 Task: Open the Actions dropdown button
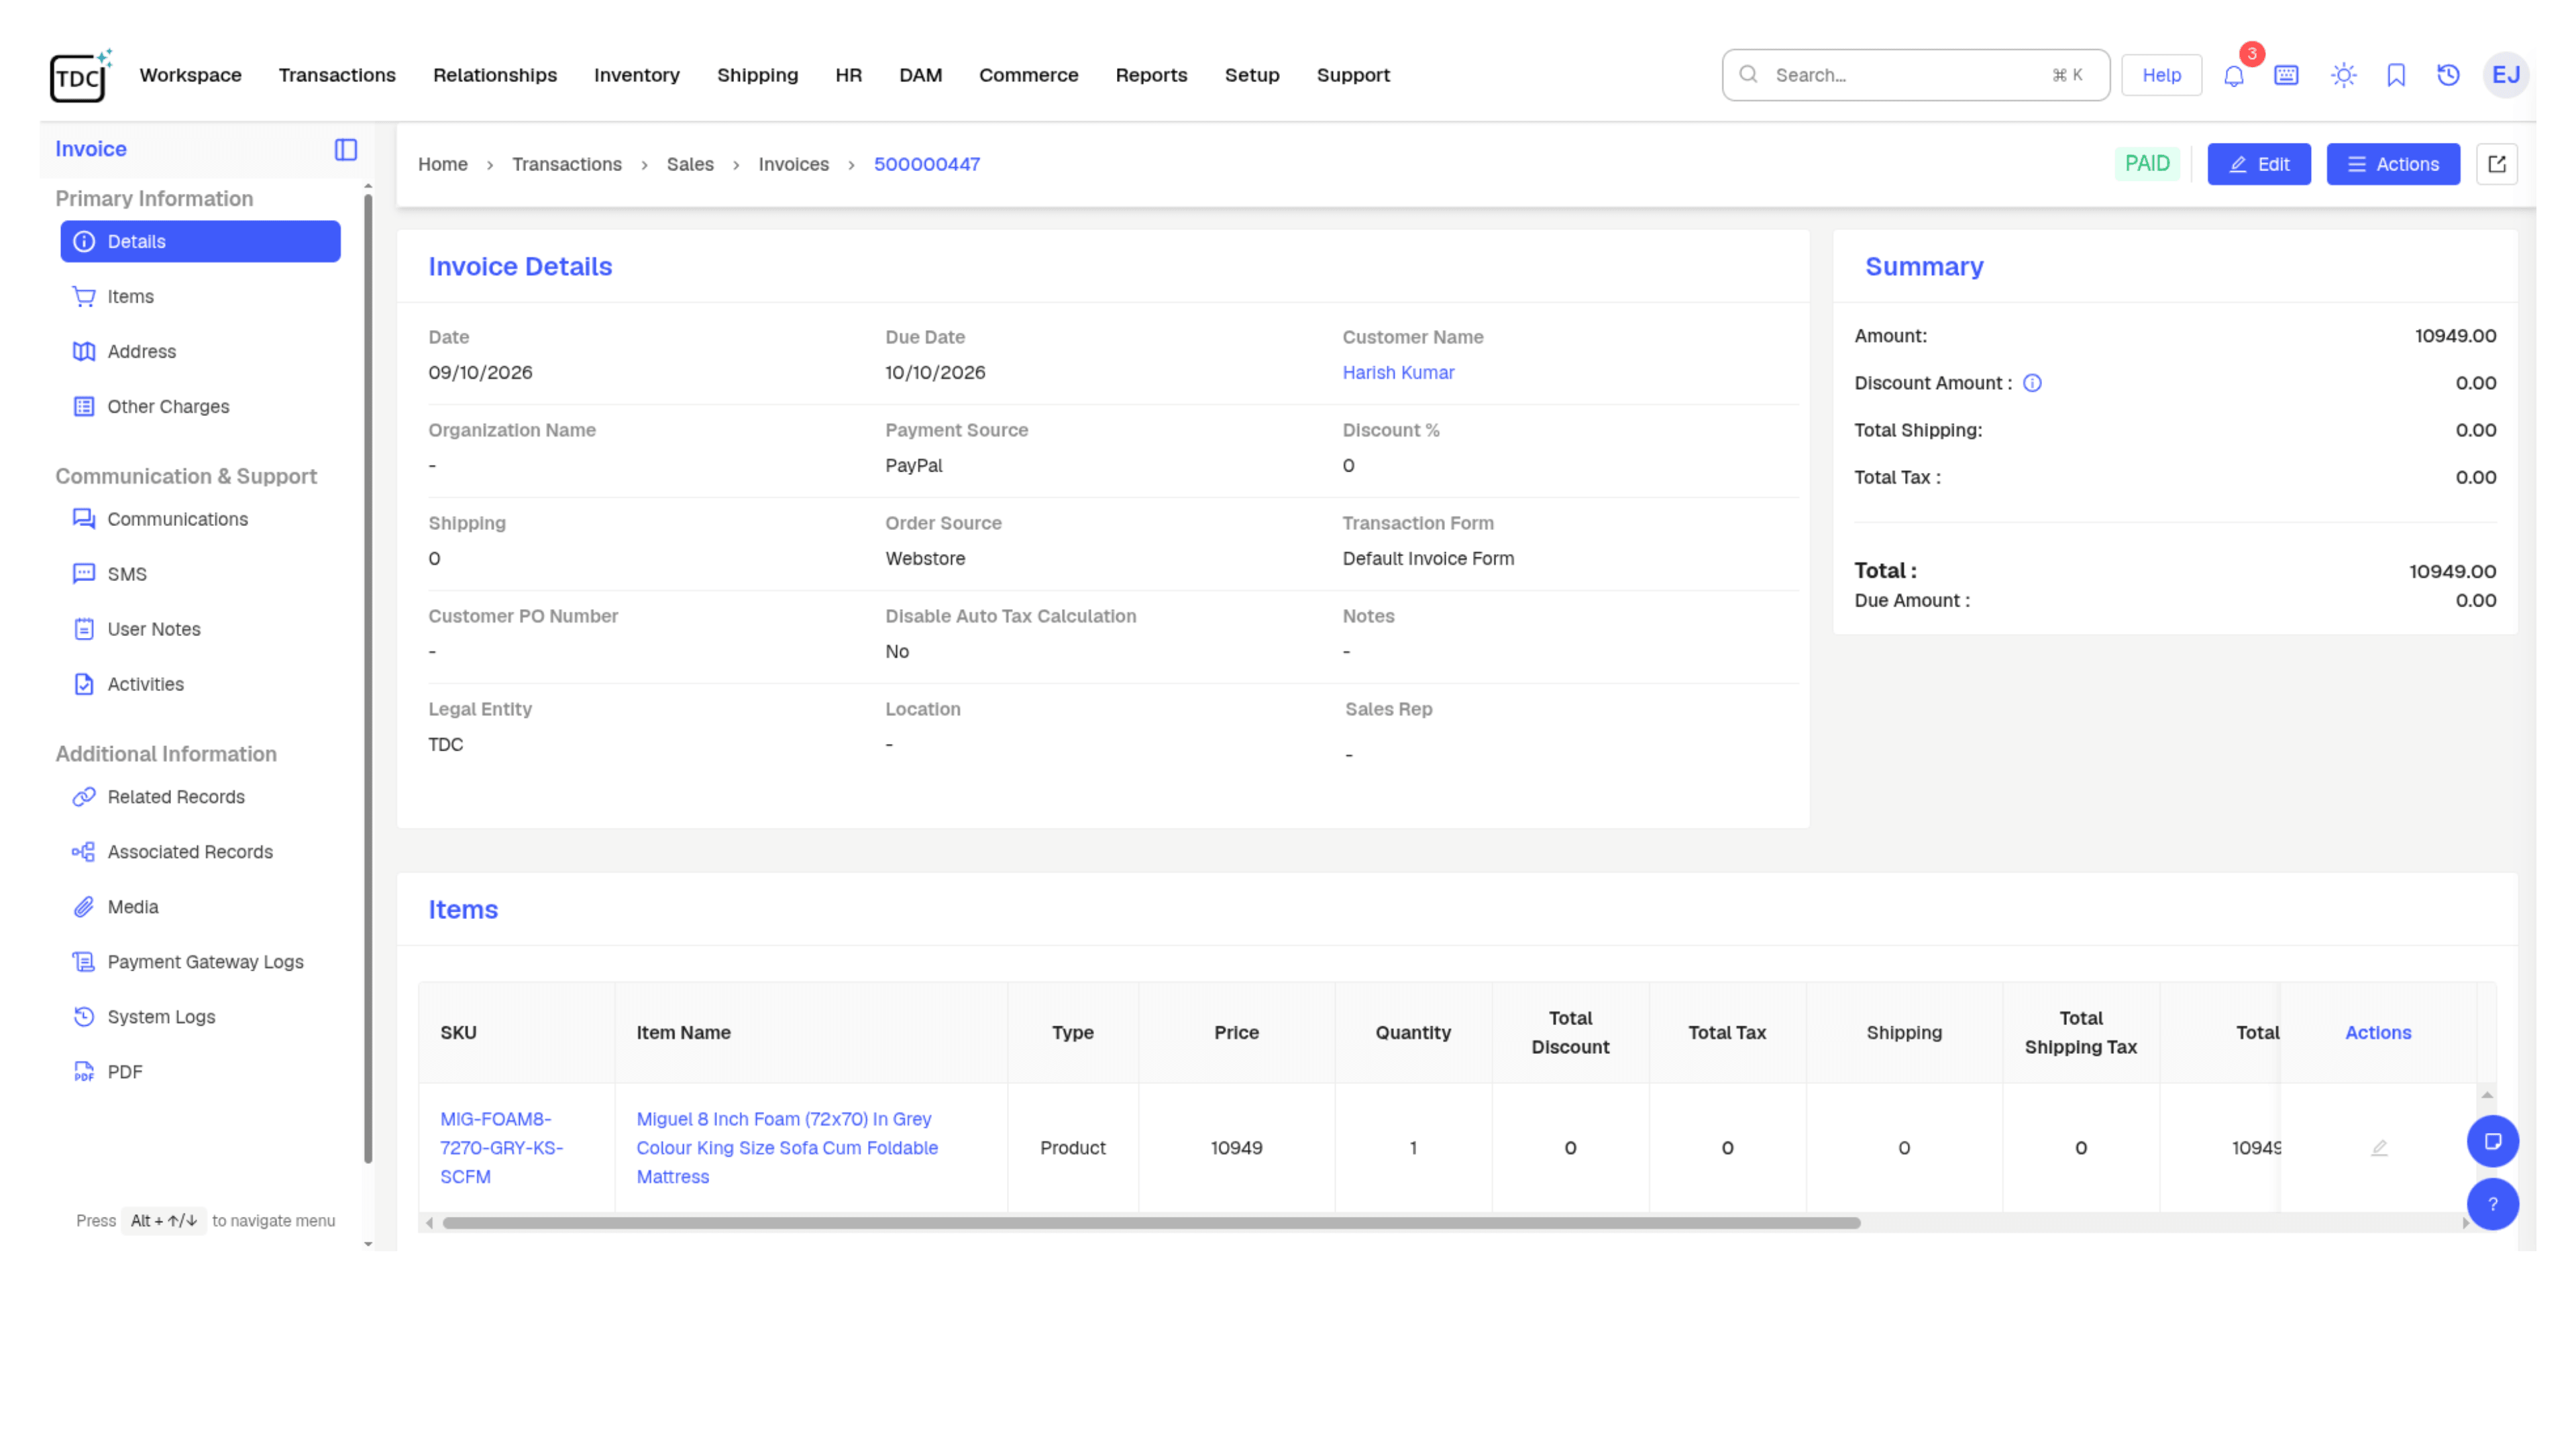tap(2392, 164)
